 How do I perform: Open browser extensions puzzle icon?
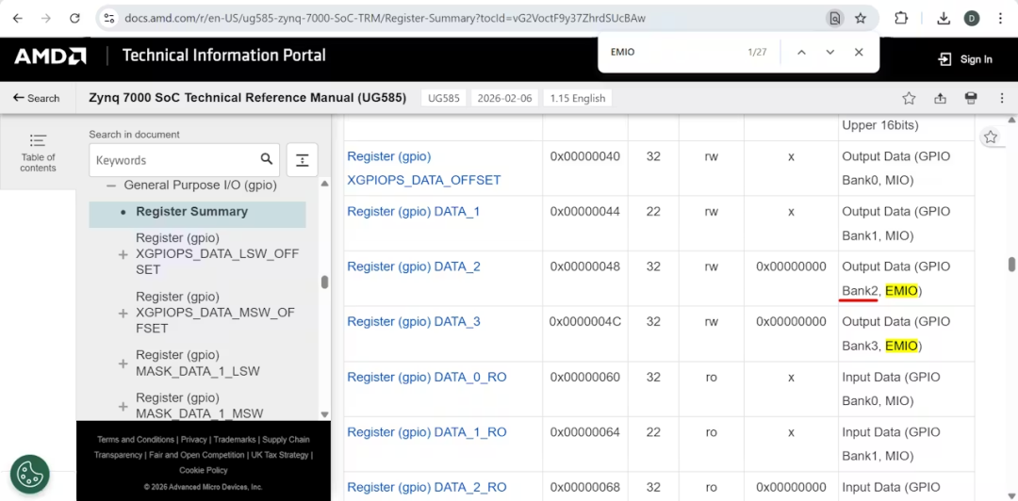pos(901,18)
